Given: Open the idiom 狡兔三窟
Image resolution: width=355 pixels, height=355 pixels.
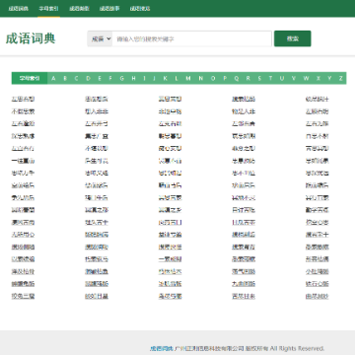Looking at the screenshot, I should pos(23,297).
